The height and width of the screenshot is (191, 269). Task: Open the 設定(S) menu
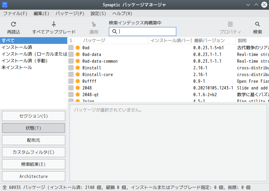point(98,13)
